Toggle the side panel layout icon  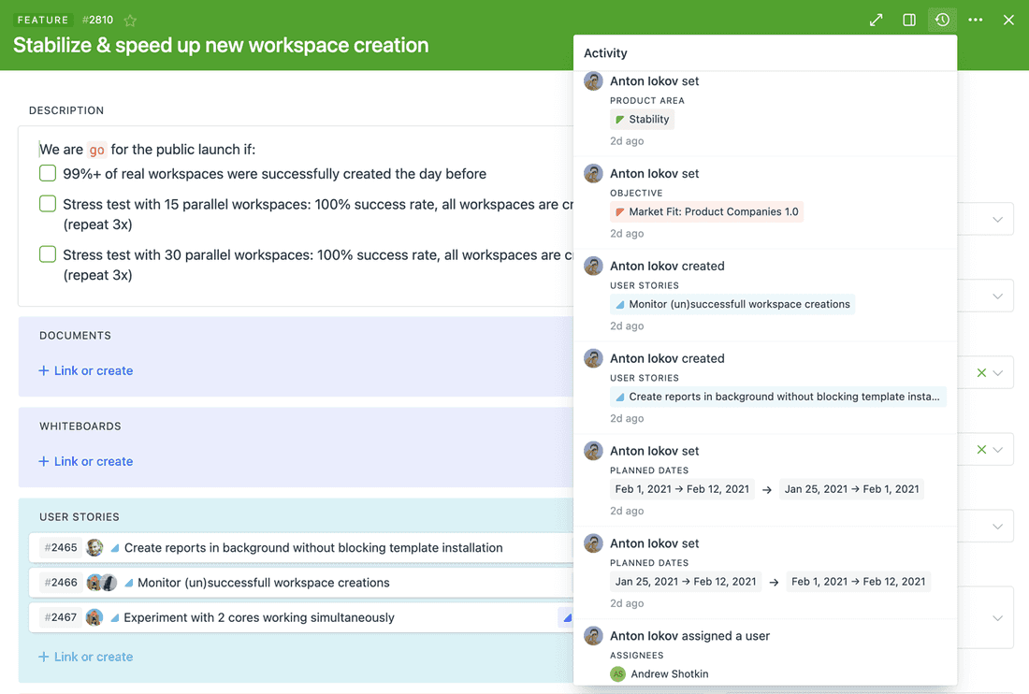[908, 20]
